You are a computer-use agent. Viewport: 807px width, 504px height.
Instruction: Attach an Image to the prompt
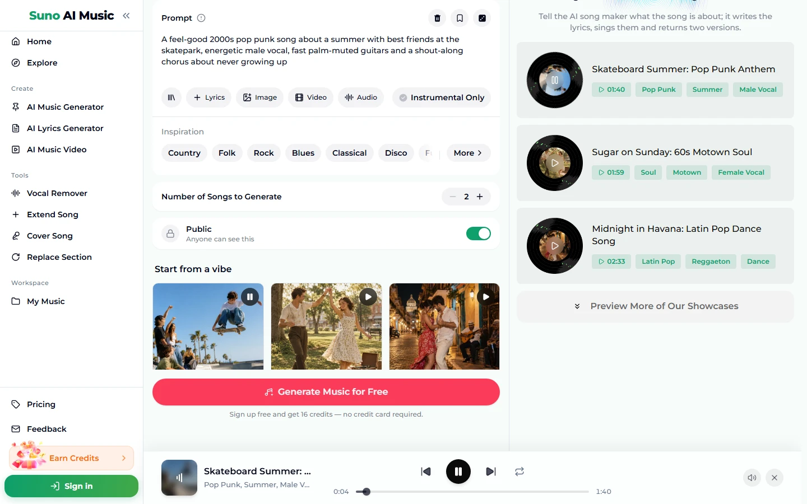pyautogui.click(x=260, y=97)
